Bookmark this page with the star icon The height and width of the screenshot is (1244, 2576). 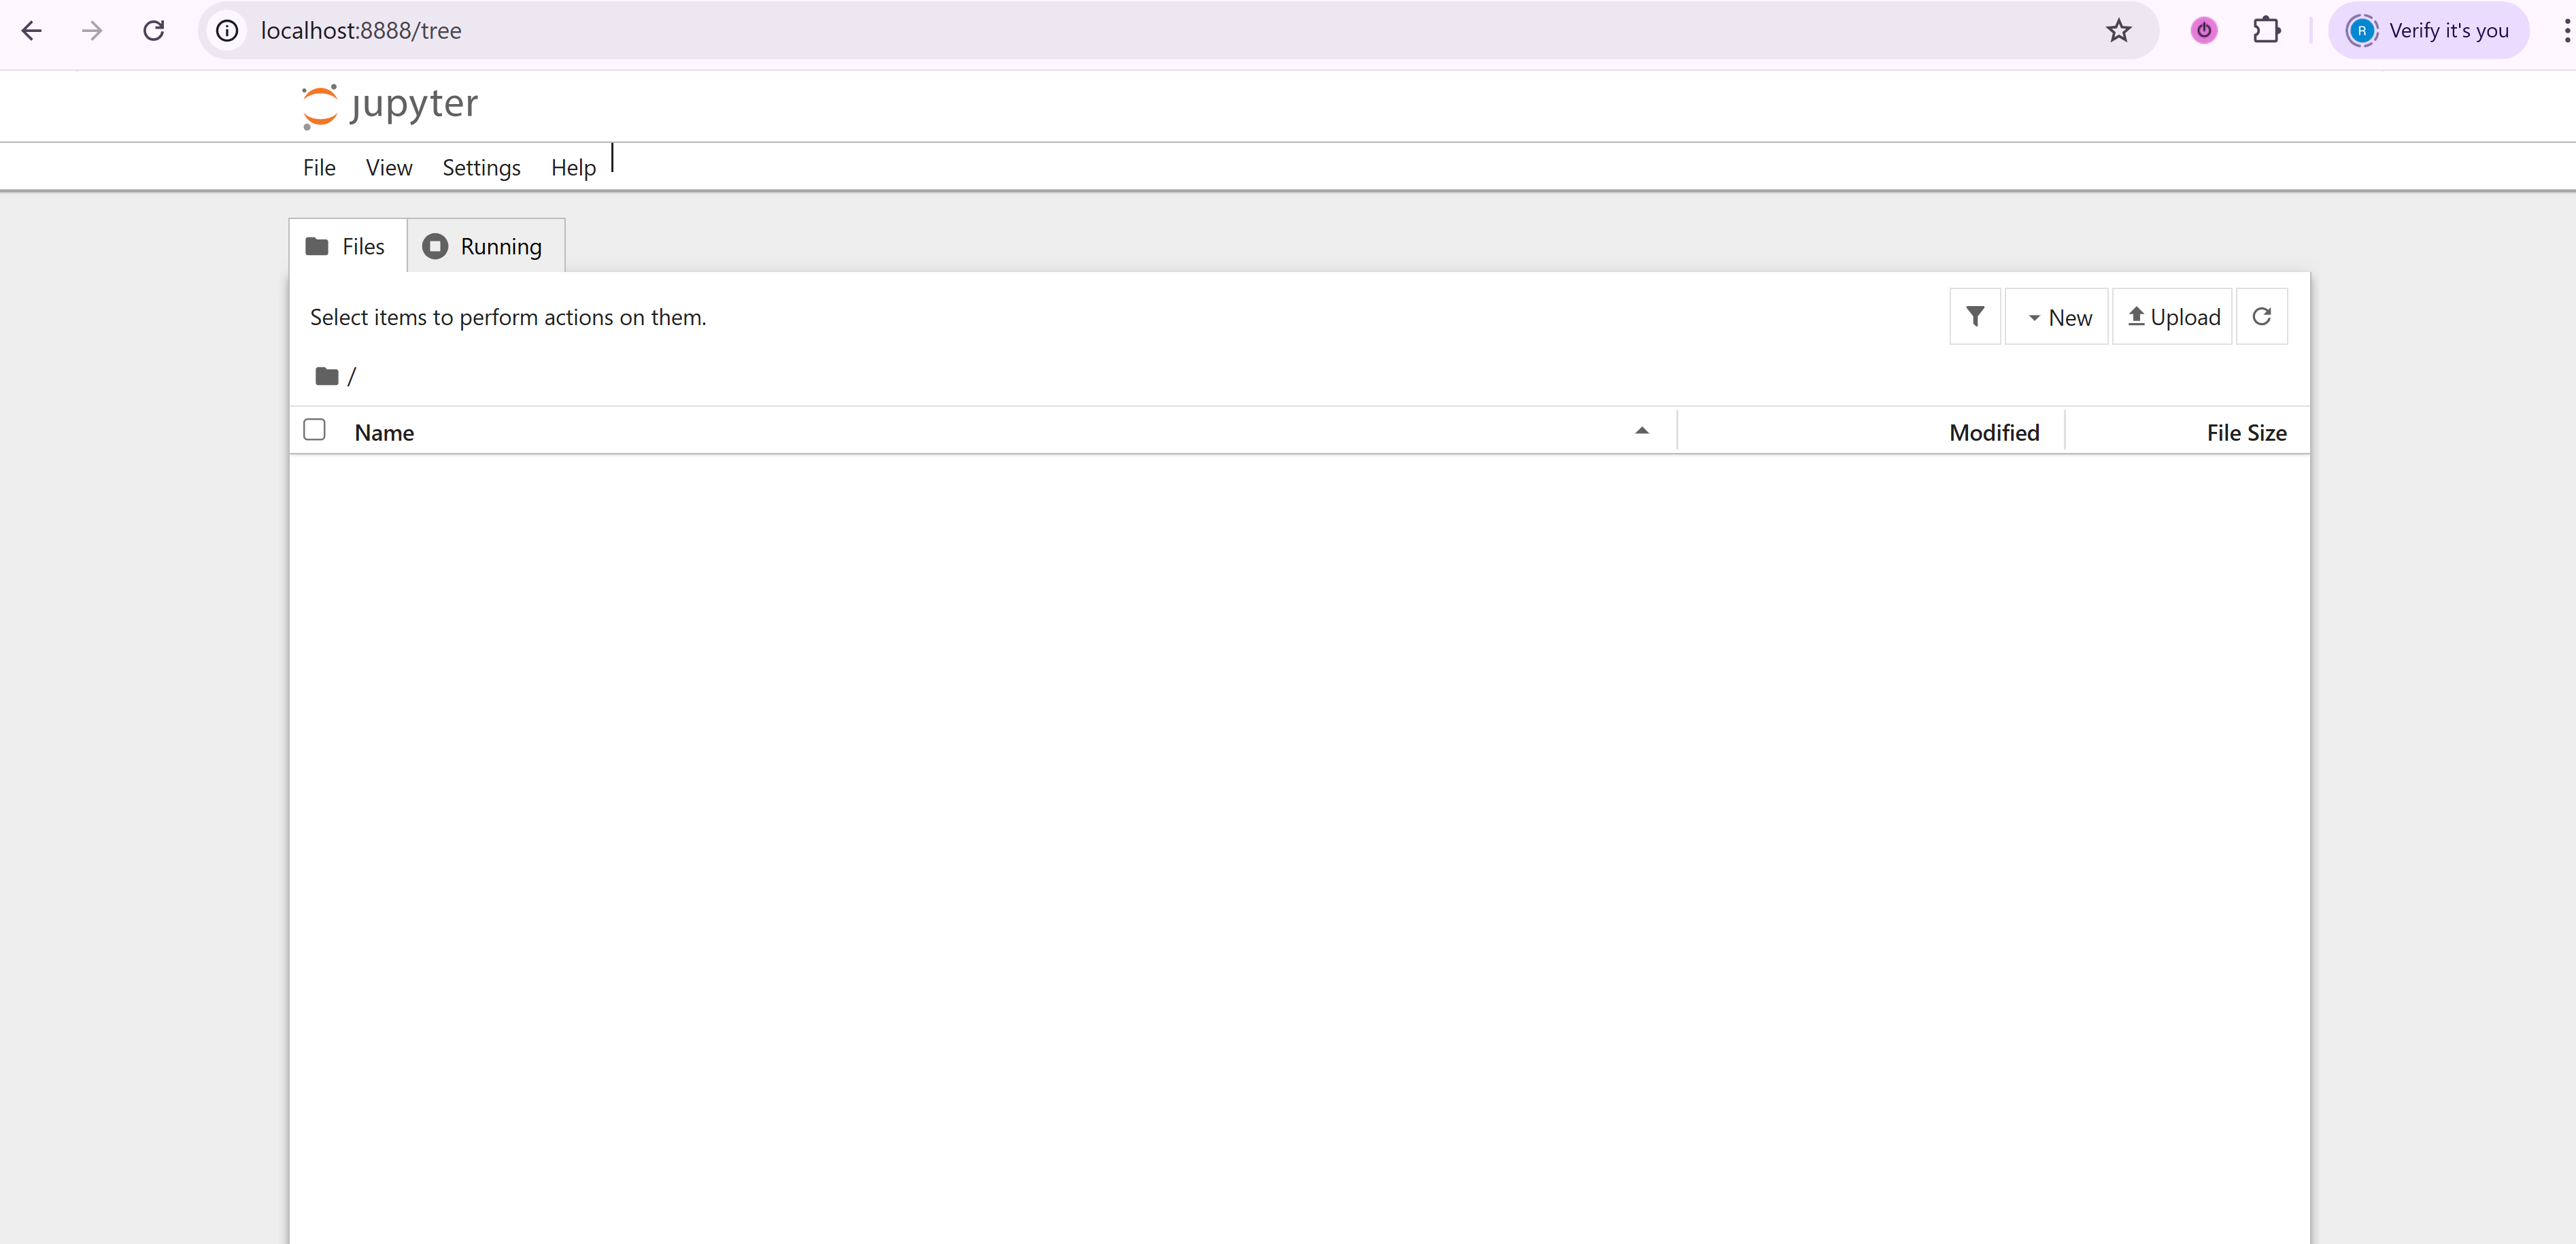pos(2118,31)
